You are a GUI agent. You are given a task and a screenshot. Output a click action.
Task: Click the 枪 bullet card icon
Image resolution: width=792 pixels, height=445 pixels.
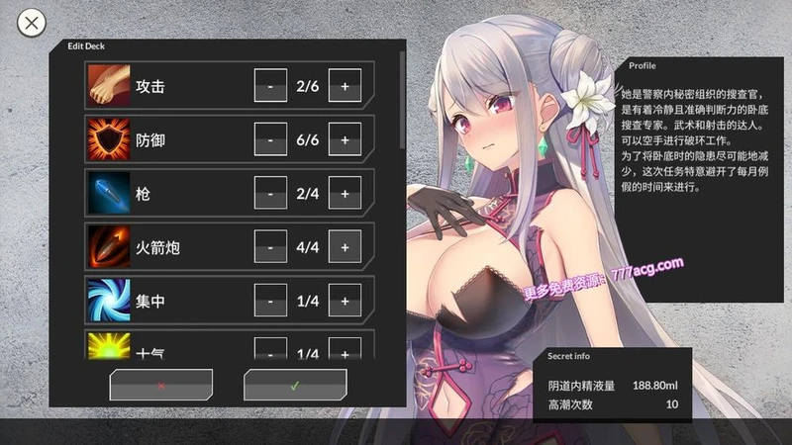[109, 193]
